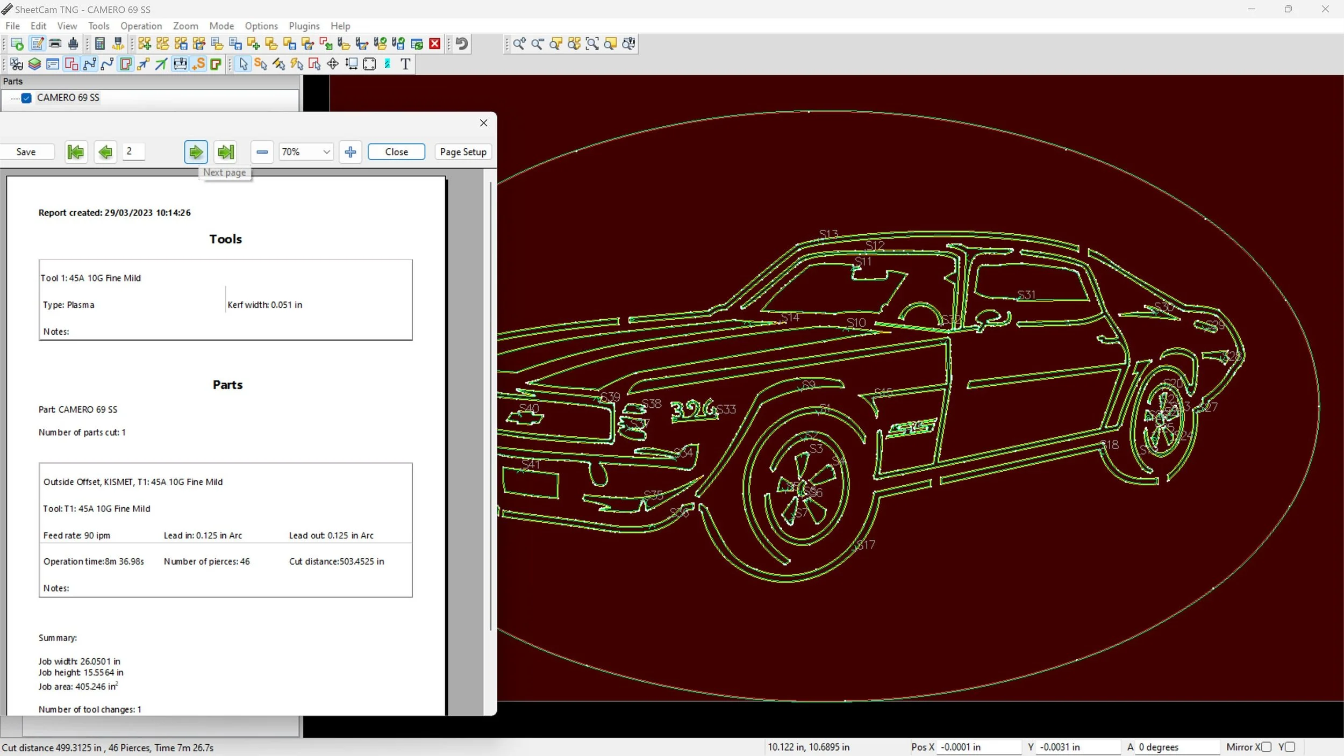Click the Undo arrow icon
This screenshot has height=756, width=1344.
pyautogui.click(x=462, y=44)
